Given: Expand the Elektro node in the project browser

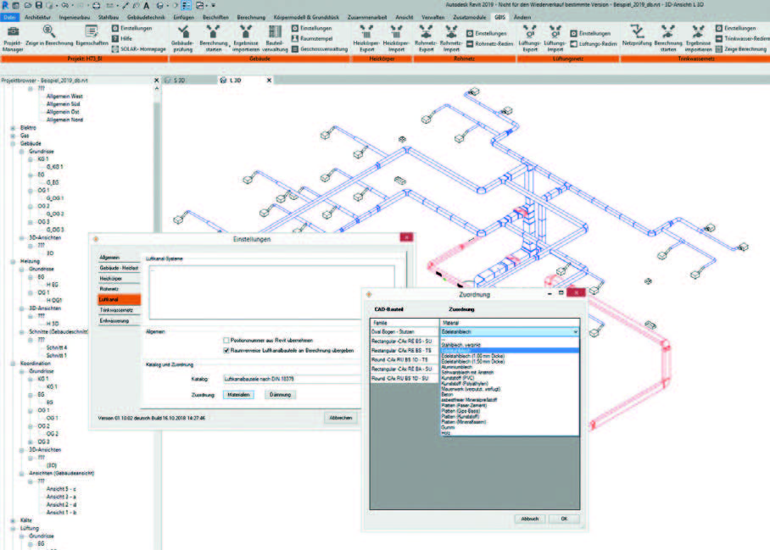Looking at the screenshot, I should point(13,128).
